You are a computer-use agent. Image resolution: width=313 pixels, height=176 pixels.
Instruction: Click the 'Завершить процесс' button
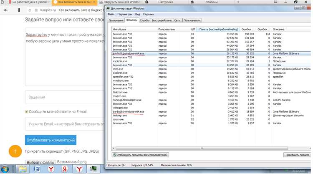298,155
